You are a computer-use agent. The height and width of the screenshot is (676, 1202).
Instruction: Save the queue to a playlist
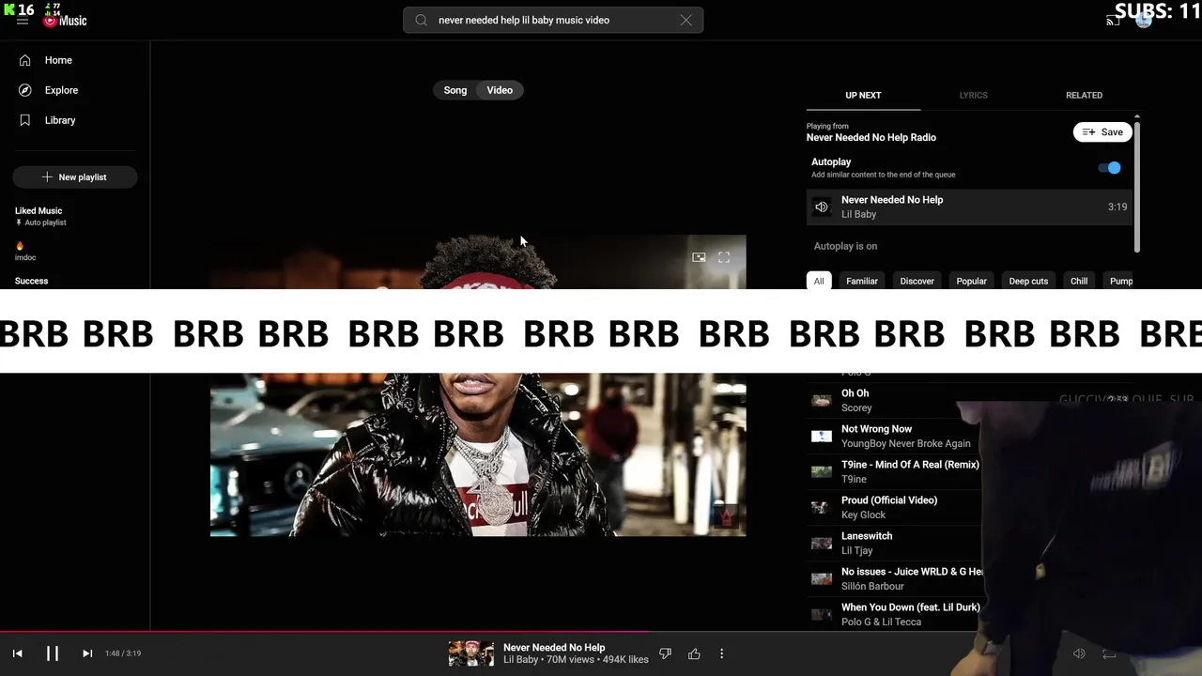tap(1102, 132)
